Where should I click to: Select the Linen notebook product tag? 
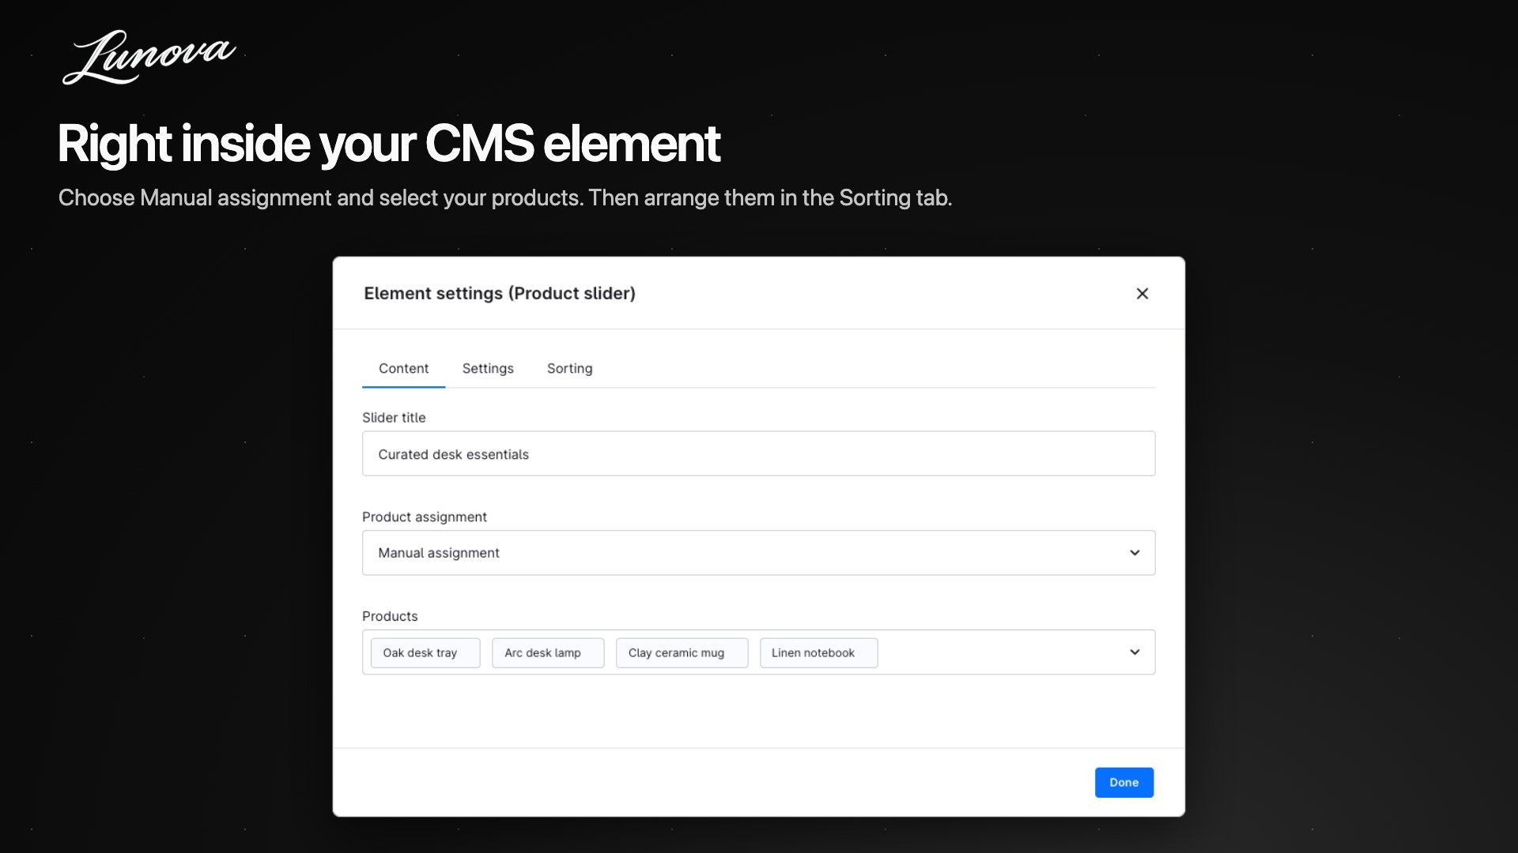pyautogui.click(x=818, y=653)
